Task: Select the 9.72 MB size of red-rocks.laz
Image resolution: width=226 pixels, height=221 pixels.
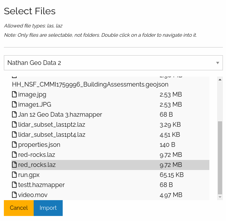Action: pos(171,155)
